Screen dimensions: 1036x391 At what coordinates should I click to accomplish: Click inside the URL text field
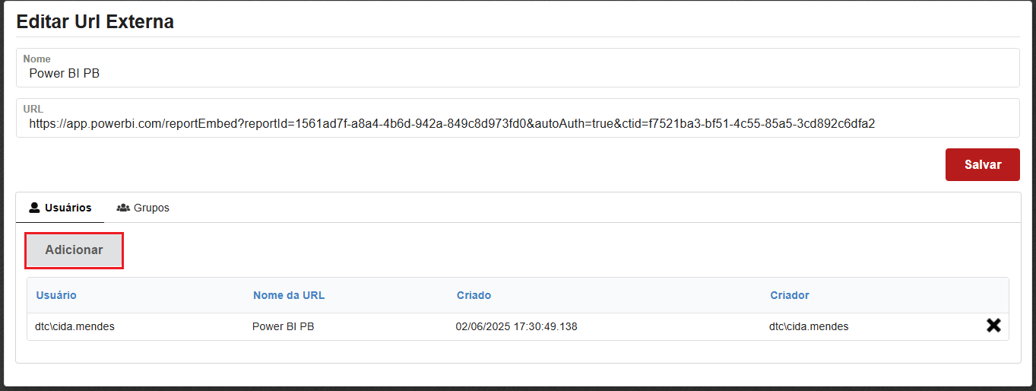click(x=517, y=123)
